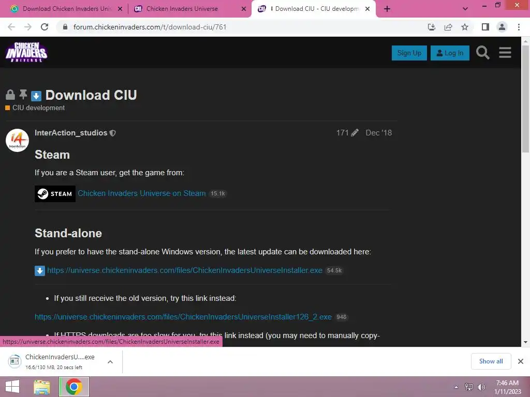Toggle the browser side panel icon

485,27
